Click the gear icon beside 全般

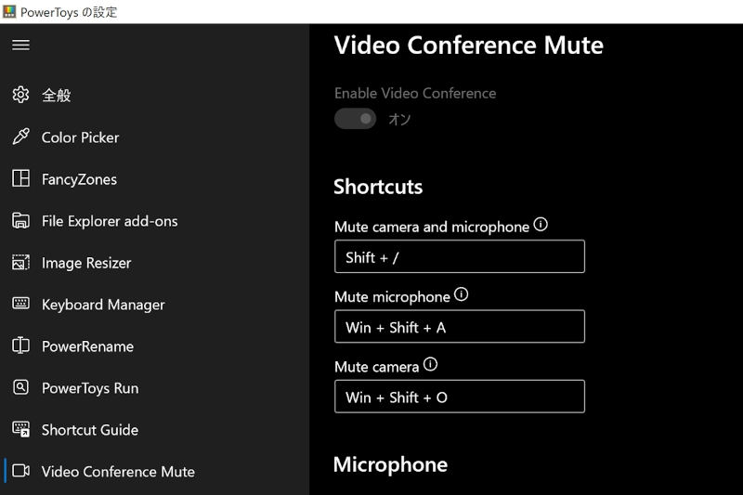[x=20, y=95]
